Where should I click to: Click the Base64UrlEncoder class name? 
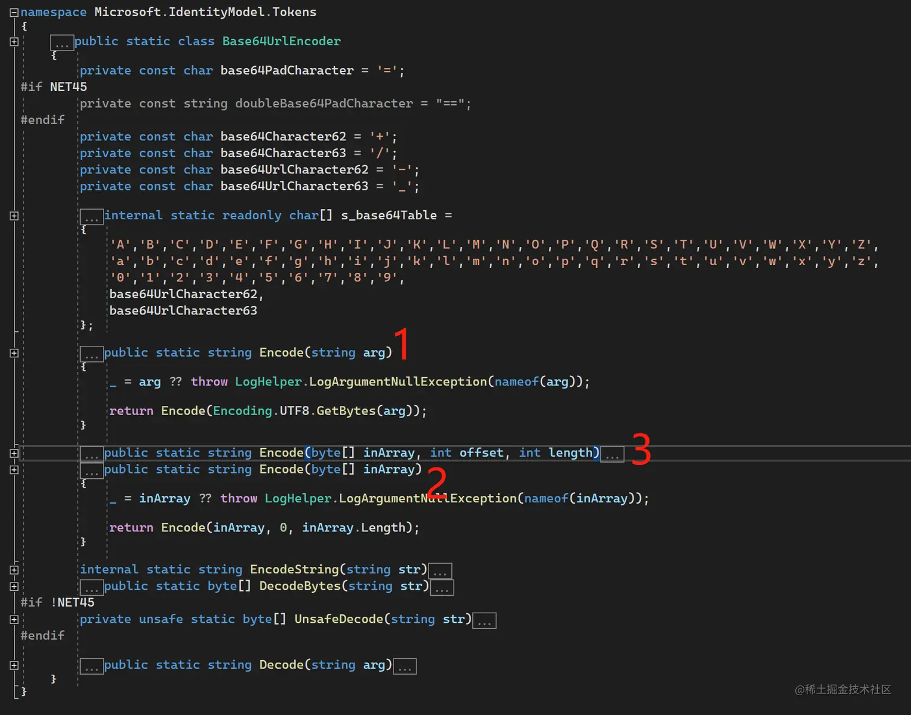pyautogui.click(x=281, y=41)
